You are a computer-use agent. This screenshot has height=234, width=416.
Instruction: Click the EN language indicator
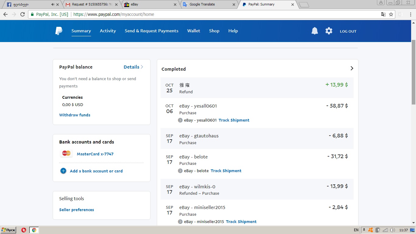click(x=356, y=230)
